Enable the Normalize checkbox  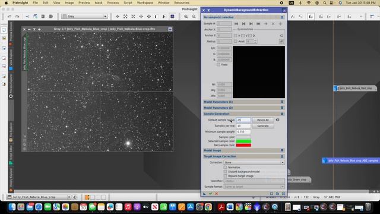[x=225, y=168]
